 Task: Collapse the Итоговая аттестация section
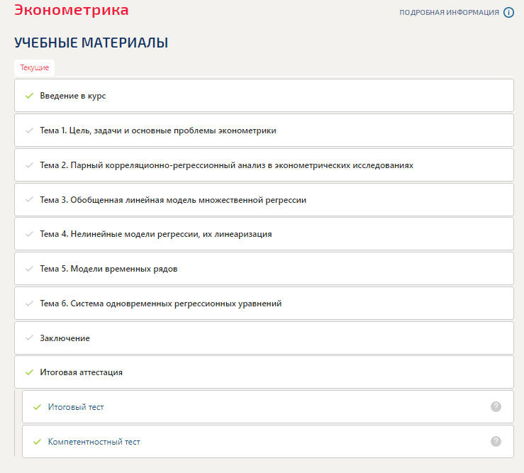264,372
